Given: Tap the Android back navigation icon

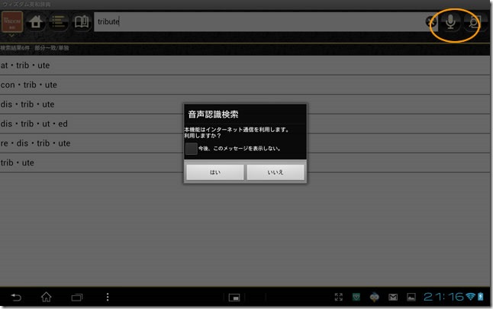Looking at the screenshot, I should pyautogui.click(x=16, y=297).
